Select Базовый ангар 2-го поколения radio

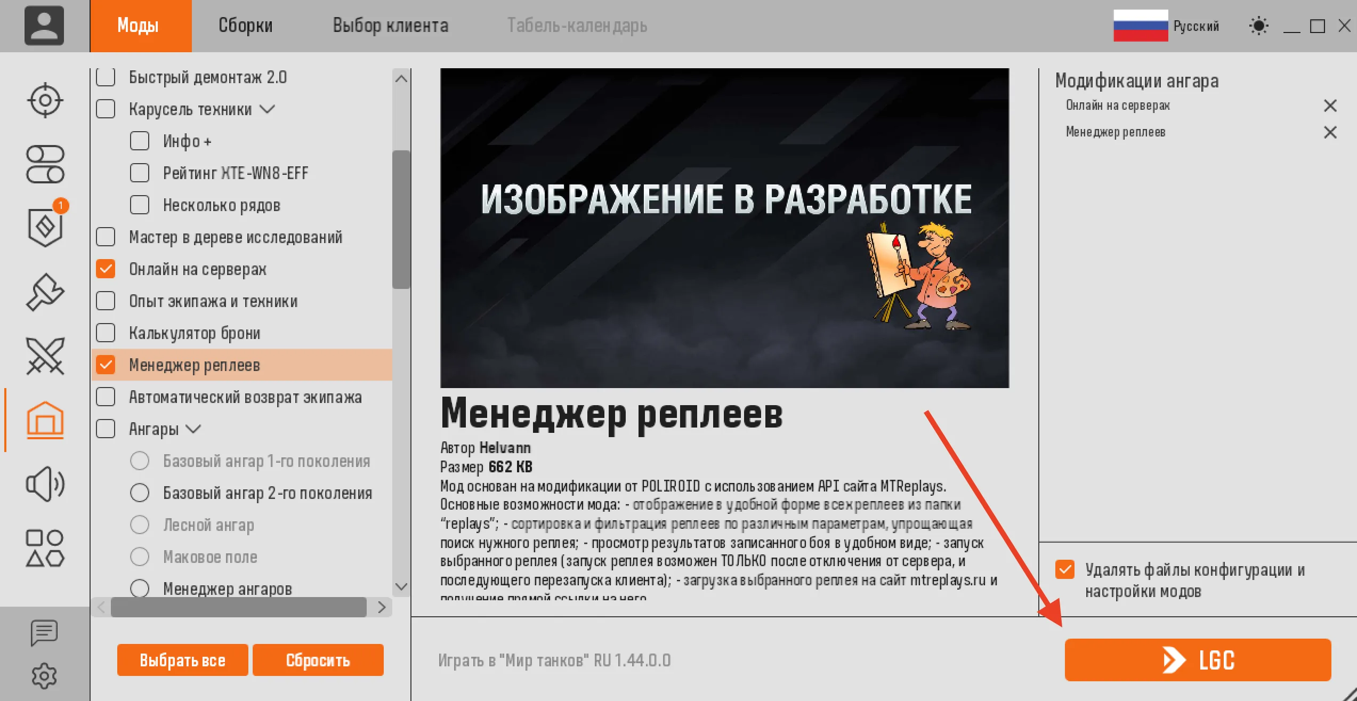pos(140,493)
